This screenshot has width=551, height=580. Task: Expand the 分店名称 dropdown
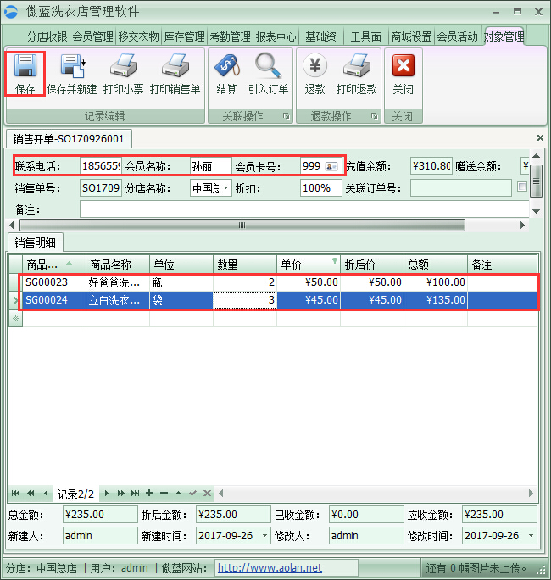tap(225, 187)
